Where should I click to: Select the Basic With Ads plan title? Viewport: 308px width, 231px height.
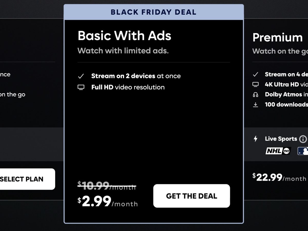(124, 36)
